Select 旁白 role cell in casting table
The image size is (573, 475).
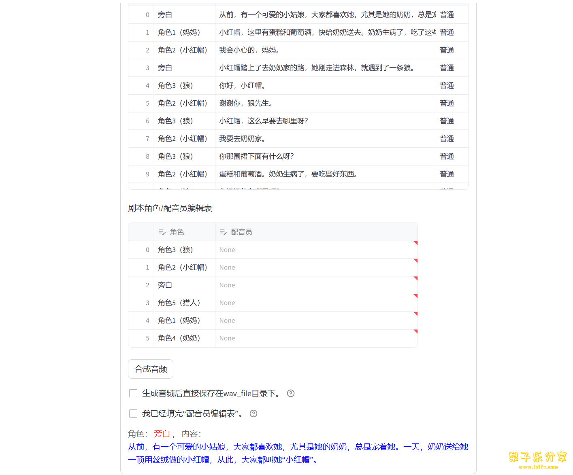pos(184,285)
